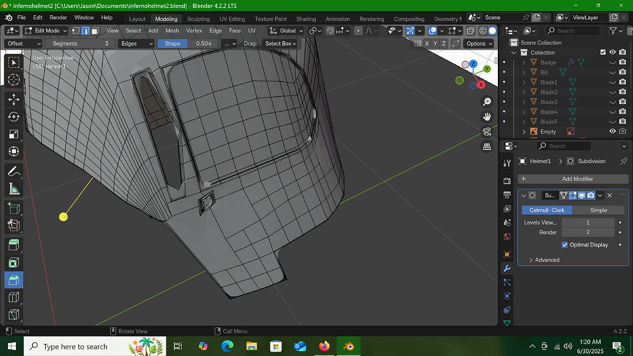Hide the Empty object in viewport

(612, 132)
